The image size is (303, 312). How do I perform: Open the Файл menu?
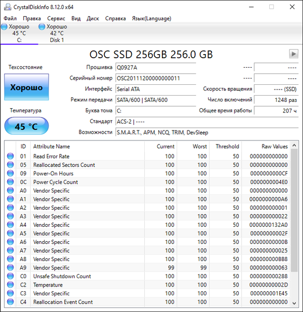(x=10, y=19)
